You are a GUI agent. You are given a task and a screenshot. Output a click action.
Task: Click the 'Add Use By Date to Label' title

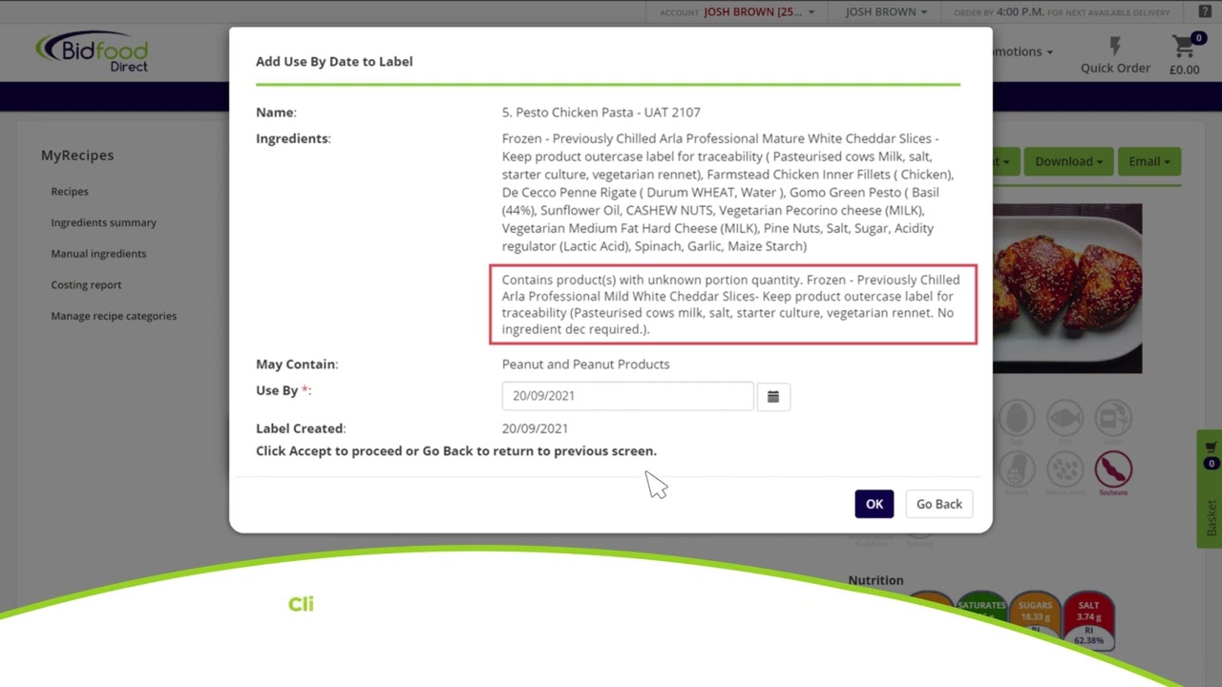point(334,61)
